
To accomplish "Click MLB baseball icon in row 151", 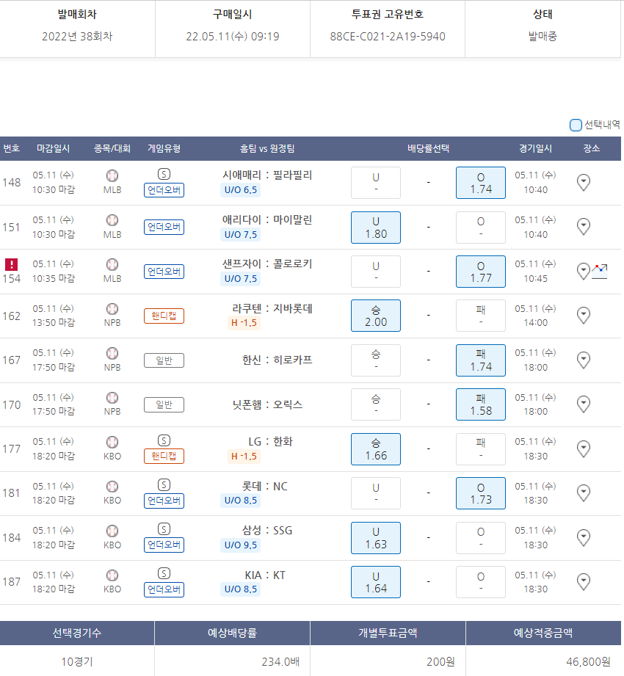I will tap(112, 220).
